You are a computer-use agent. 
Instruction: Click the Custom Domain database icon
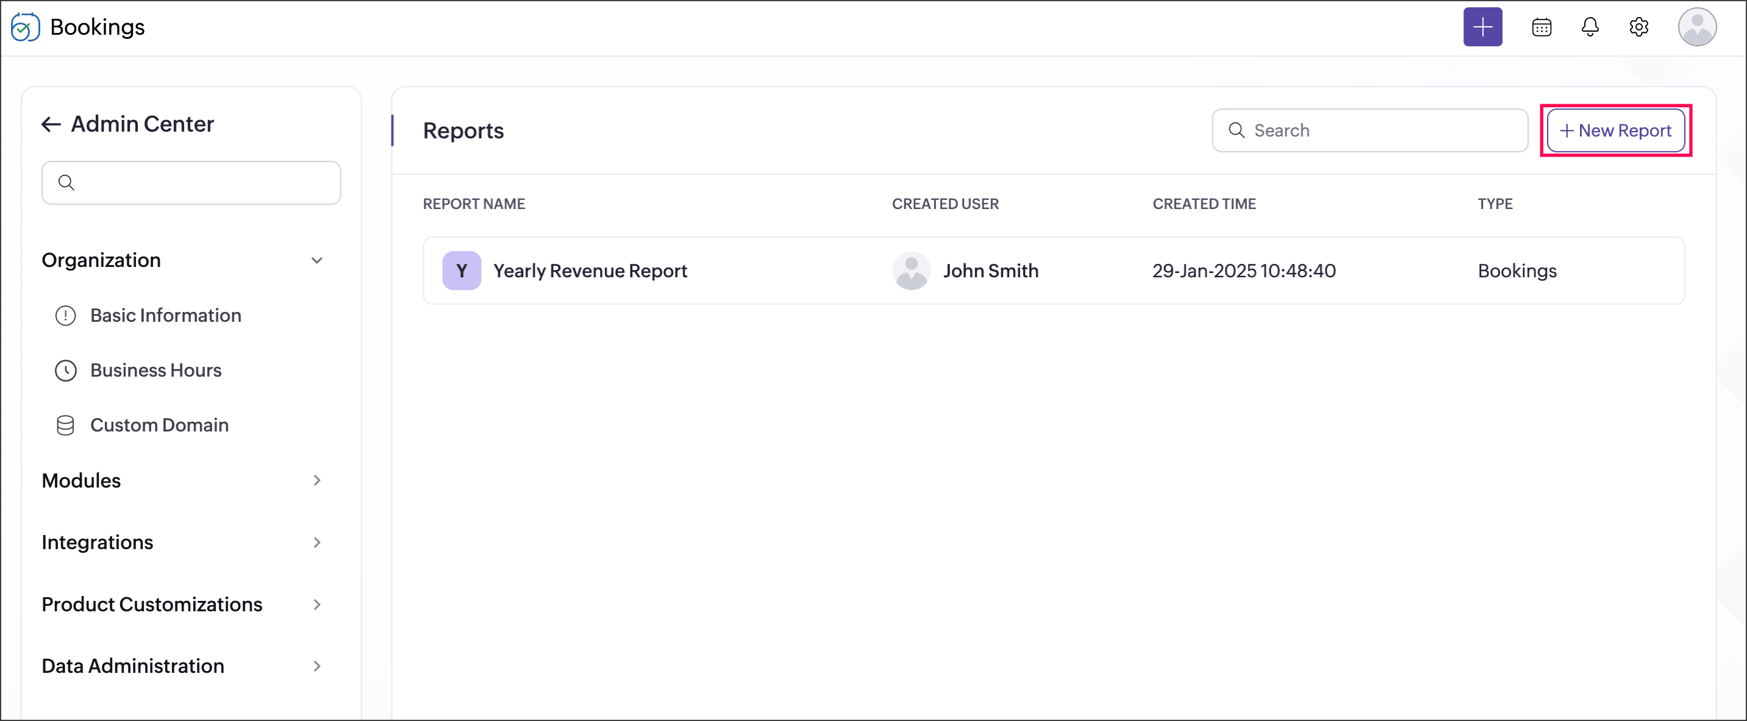coord(65,425)
